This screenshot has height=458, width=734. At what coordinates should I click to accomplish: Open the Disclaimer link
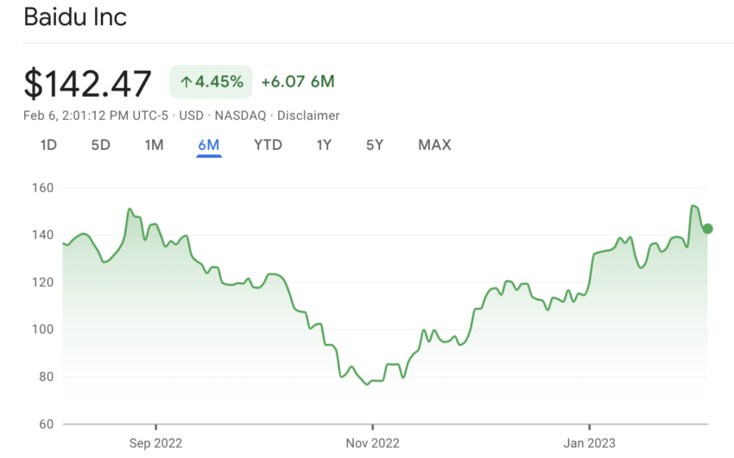coord(308,116)
